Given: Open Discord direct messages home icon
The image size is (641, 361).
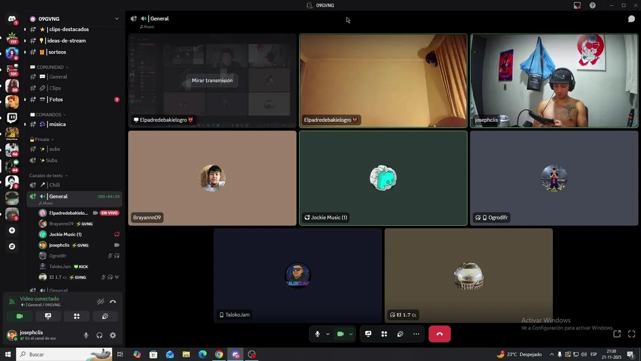Looking at the screenshot, I should [12, 19].
